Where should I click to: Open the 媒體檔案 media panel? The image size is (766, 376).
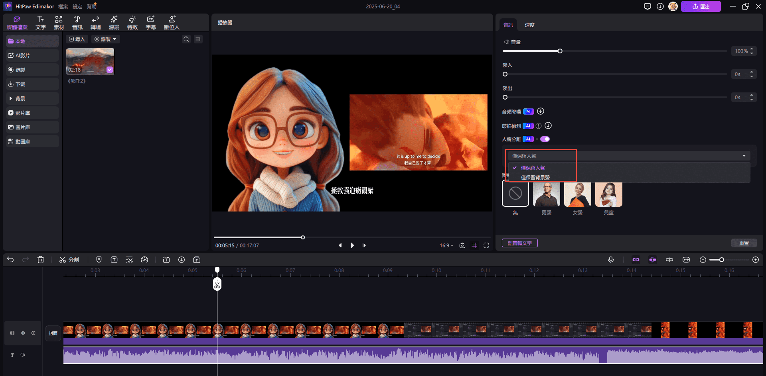coord(17,23)
